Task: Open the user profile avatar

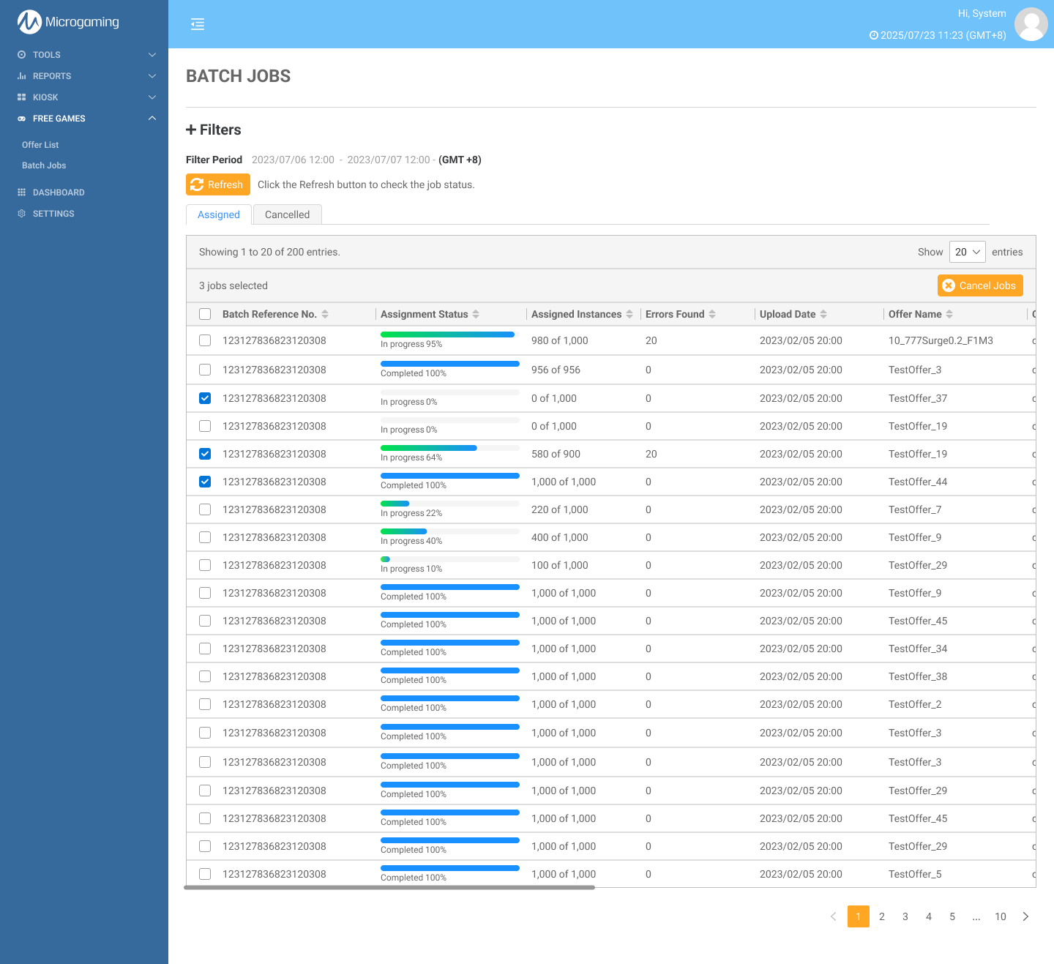Action: pos(1031,24)
